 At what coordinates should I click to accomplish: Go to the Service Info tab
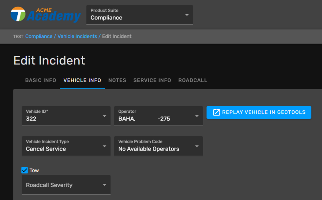[x=152, y=80]
